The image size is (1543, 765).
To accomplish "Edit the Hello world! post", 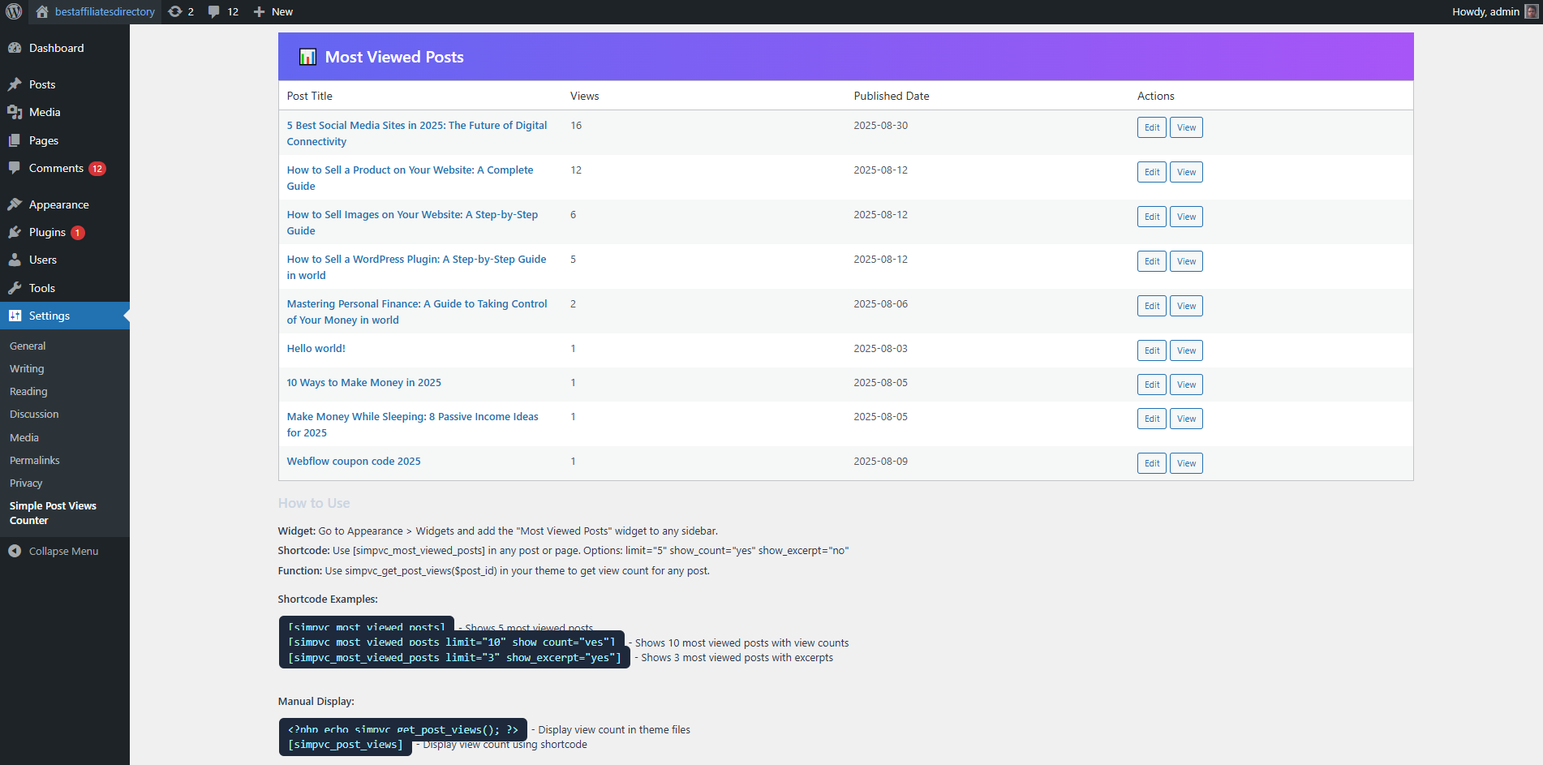I will pos(1151,350).
